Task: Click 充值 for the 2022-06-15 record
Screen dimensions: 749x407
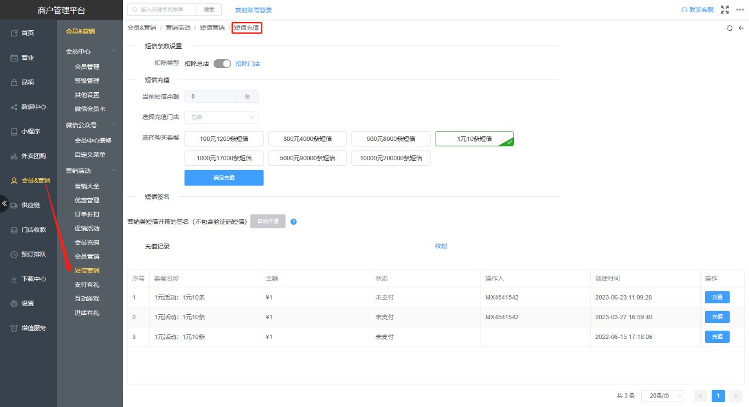Action: 717,337
